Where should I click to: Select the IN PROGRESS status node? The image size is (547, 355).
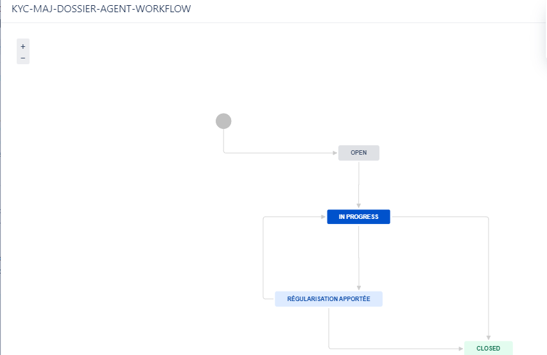point(359,217)
